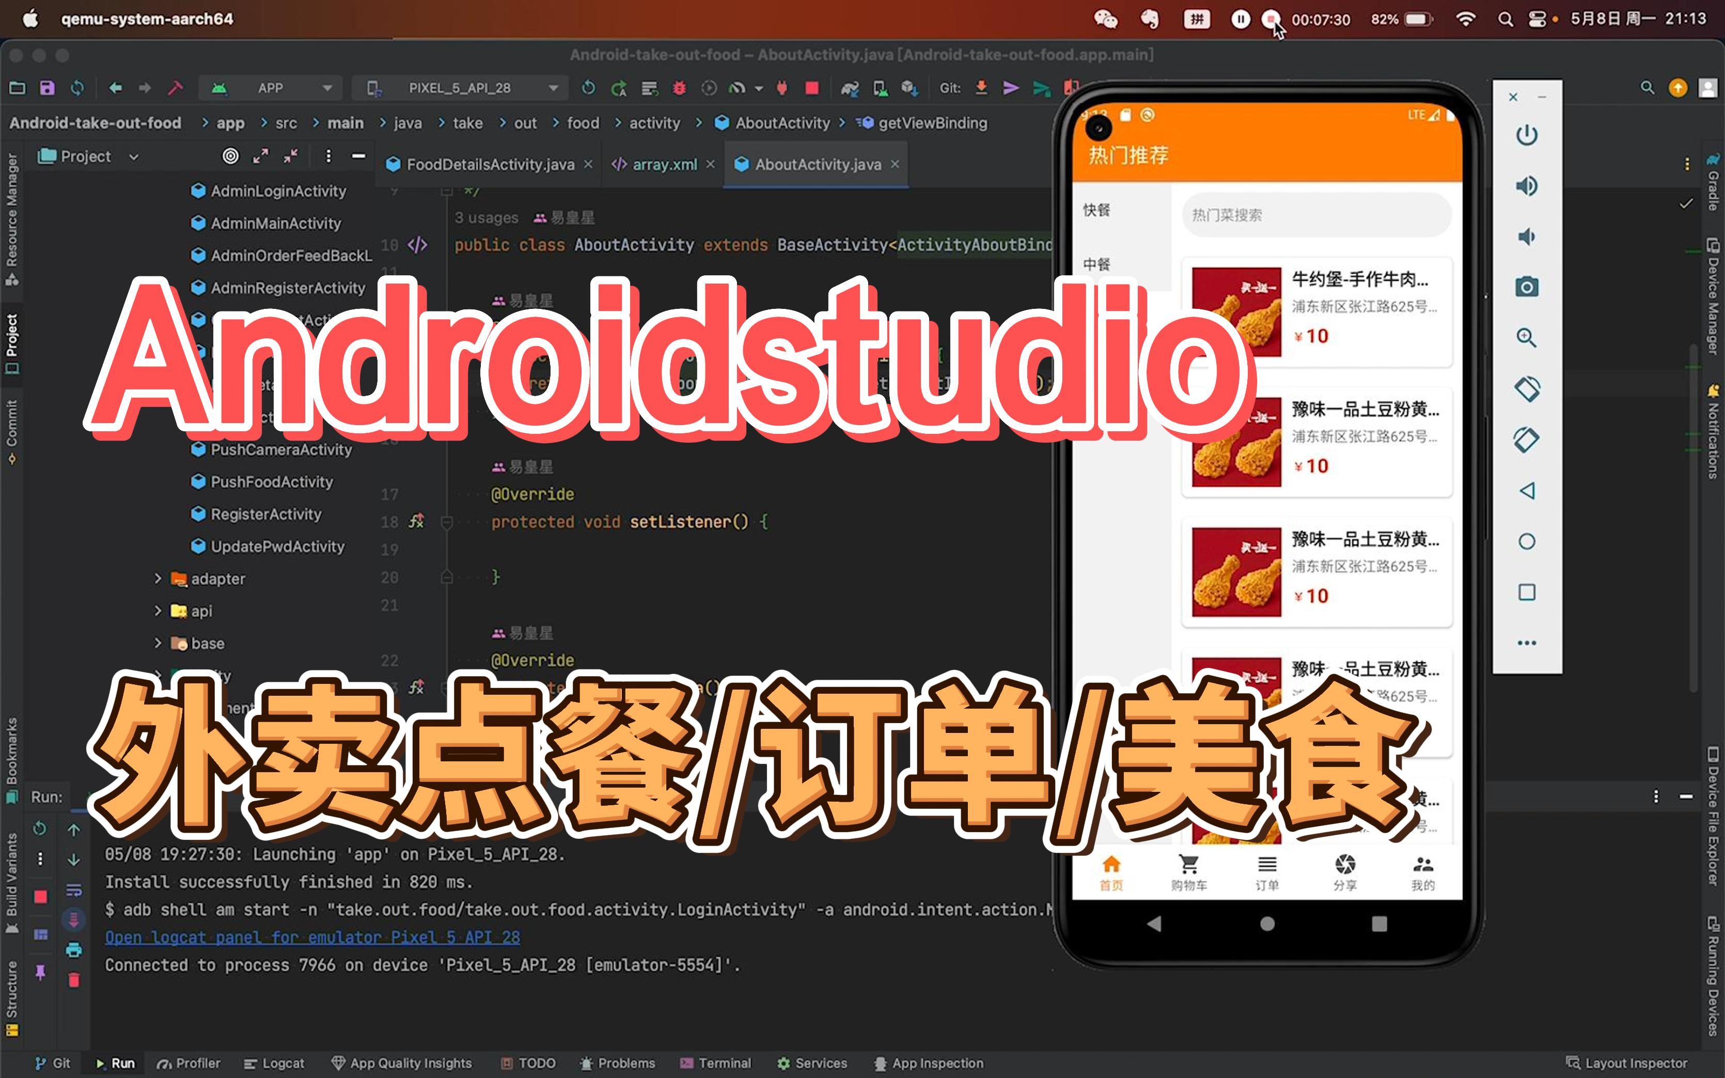Click the activity breadcrumb in navigation bar
Screen dimensions: 1725x1078
click(x=654, y=122)
